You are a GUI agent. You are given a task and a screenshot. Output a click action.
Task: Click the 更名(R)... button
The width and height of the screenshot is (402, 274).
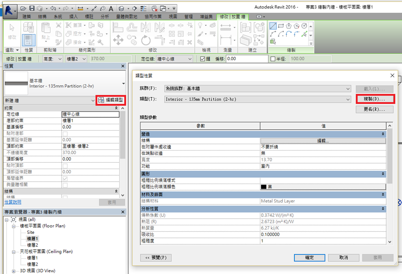(375, 109)
